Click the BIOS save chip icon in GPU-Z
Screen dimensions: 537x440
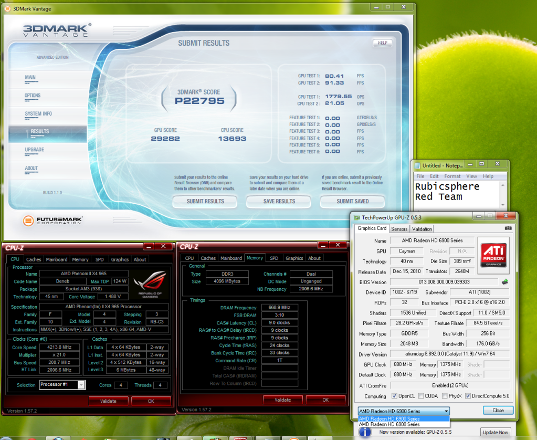504,281
